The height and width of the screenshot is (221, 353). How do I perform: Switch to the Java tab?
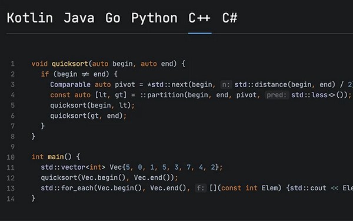click(x=79, y=18)
